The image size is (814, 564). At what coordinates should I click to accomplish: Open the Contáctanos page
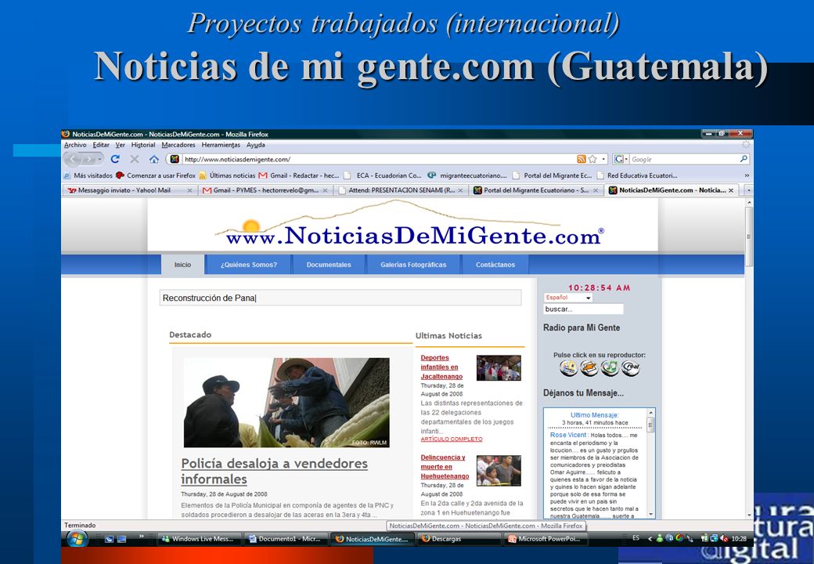coord(495,264)
